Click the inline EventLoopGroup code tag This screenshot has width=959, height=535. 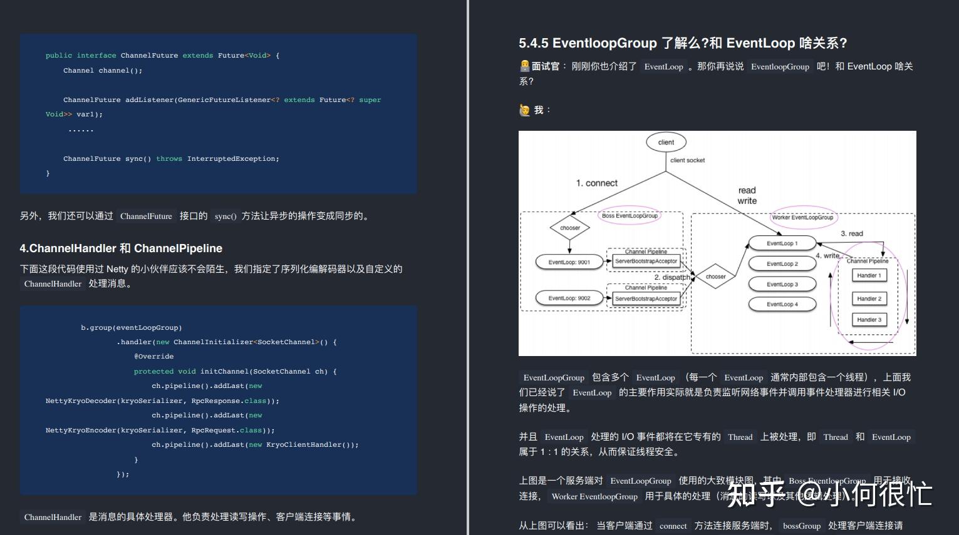tap(554, 377)
